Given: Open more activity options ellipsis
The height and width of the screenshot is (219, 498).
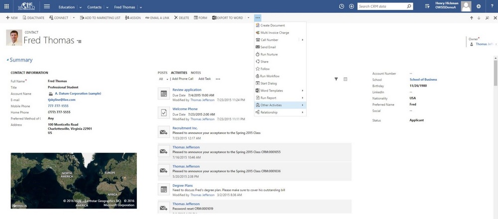Looking at the screenshot, I should coord(218,79).
